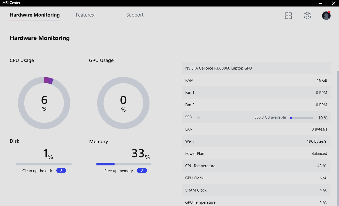
Task: Click the user profile avatar
Action: (x=326, y=16)
